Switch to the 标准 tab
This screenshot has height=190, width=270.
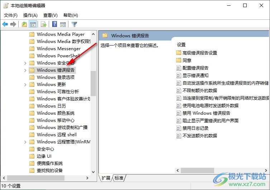pyautogui.click(x=119, y=178)
